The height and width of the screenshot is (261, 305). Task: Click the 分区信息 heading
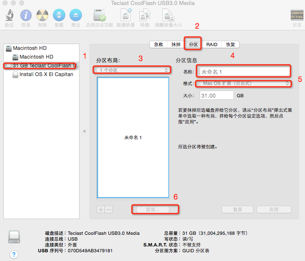186,60
